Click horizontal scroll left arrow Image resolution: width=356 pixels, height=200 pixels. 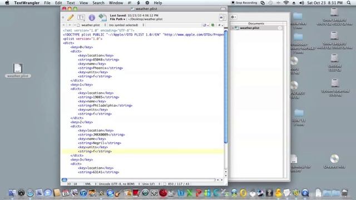pyautogui.click(x=217, y=180)
